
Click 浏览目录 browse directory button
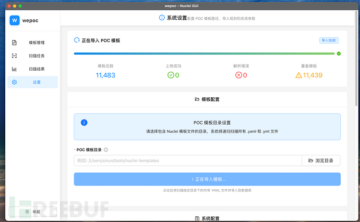(321, 161)
